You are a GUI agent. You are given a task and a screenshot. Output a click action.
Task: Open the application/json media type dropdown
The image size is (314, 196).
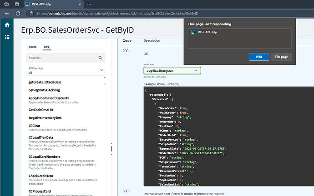click(172, 70)
